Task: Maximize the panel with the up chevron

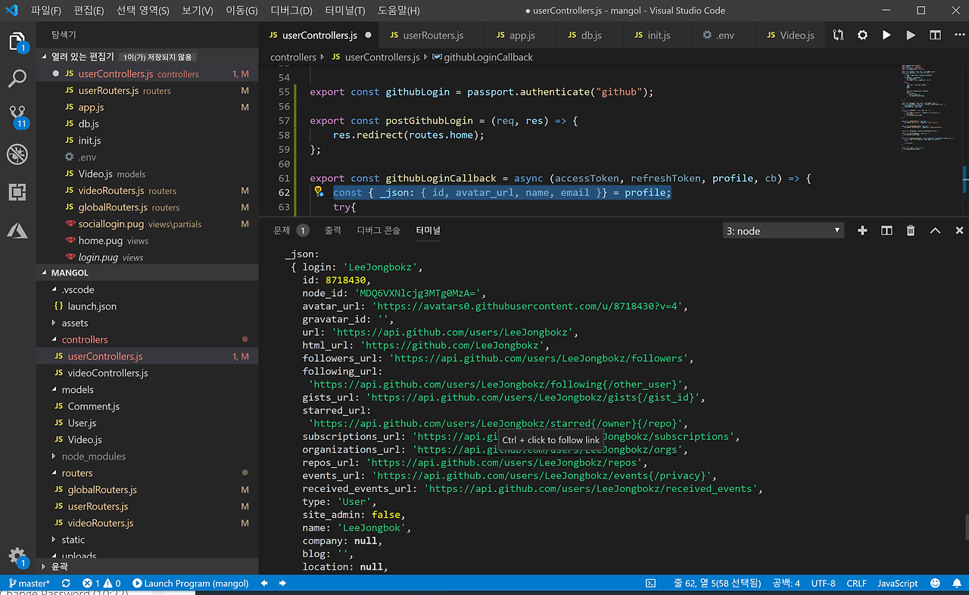Action: click(x=935, y=231)
